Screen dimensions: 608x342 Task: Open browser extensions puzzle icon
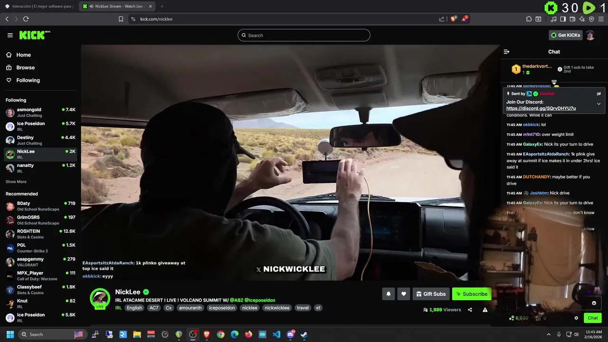pyautogui.click(x=529, y=19)
